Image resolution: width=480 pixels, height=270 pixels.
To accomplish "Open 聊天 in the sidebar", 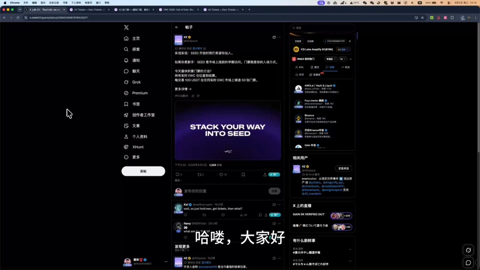I will point(132,71).
